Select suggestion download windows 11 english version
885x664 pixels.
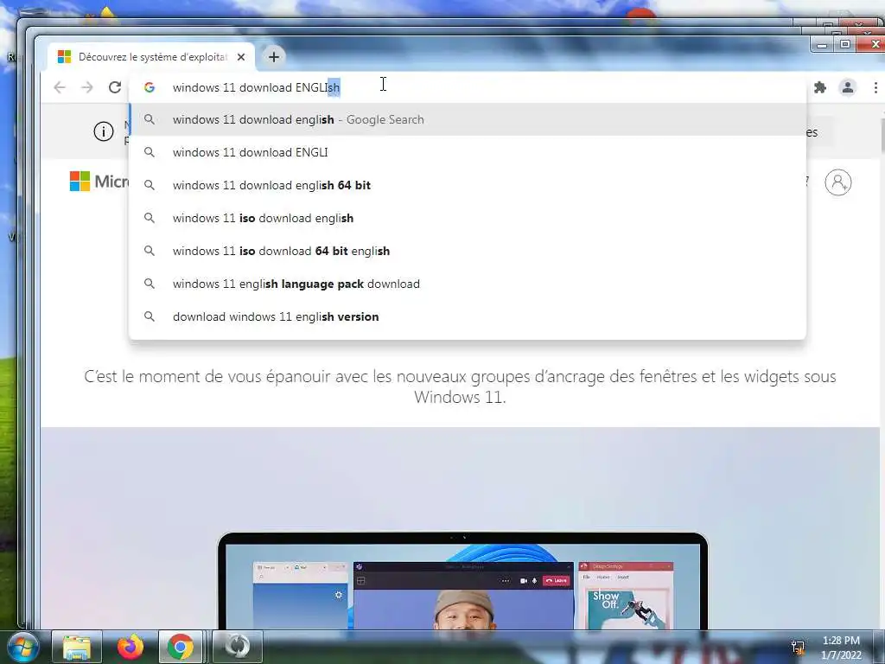(468, 316)
